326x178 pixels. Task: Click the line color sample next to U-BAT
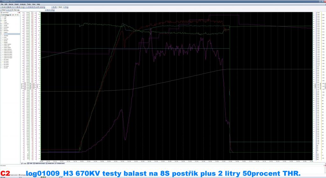point(3,19)
